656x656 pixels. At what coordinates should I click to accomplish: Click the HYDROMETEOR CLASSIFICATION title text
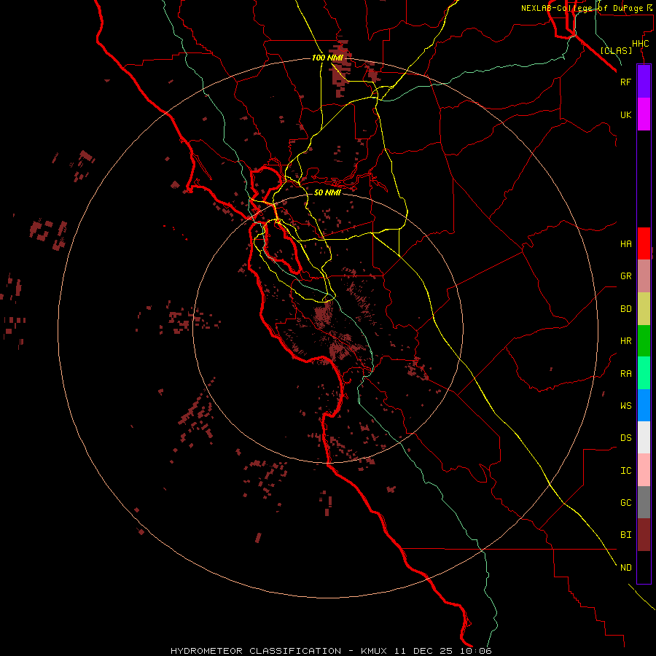[256, 651]
